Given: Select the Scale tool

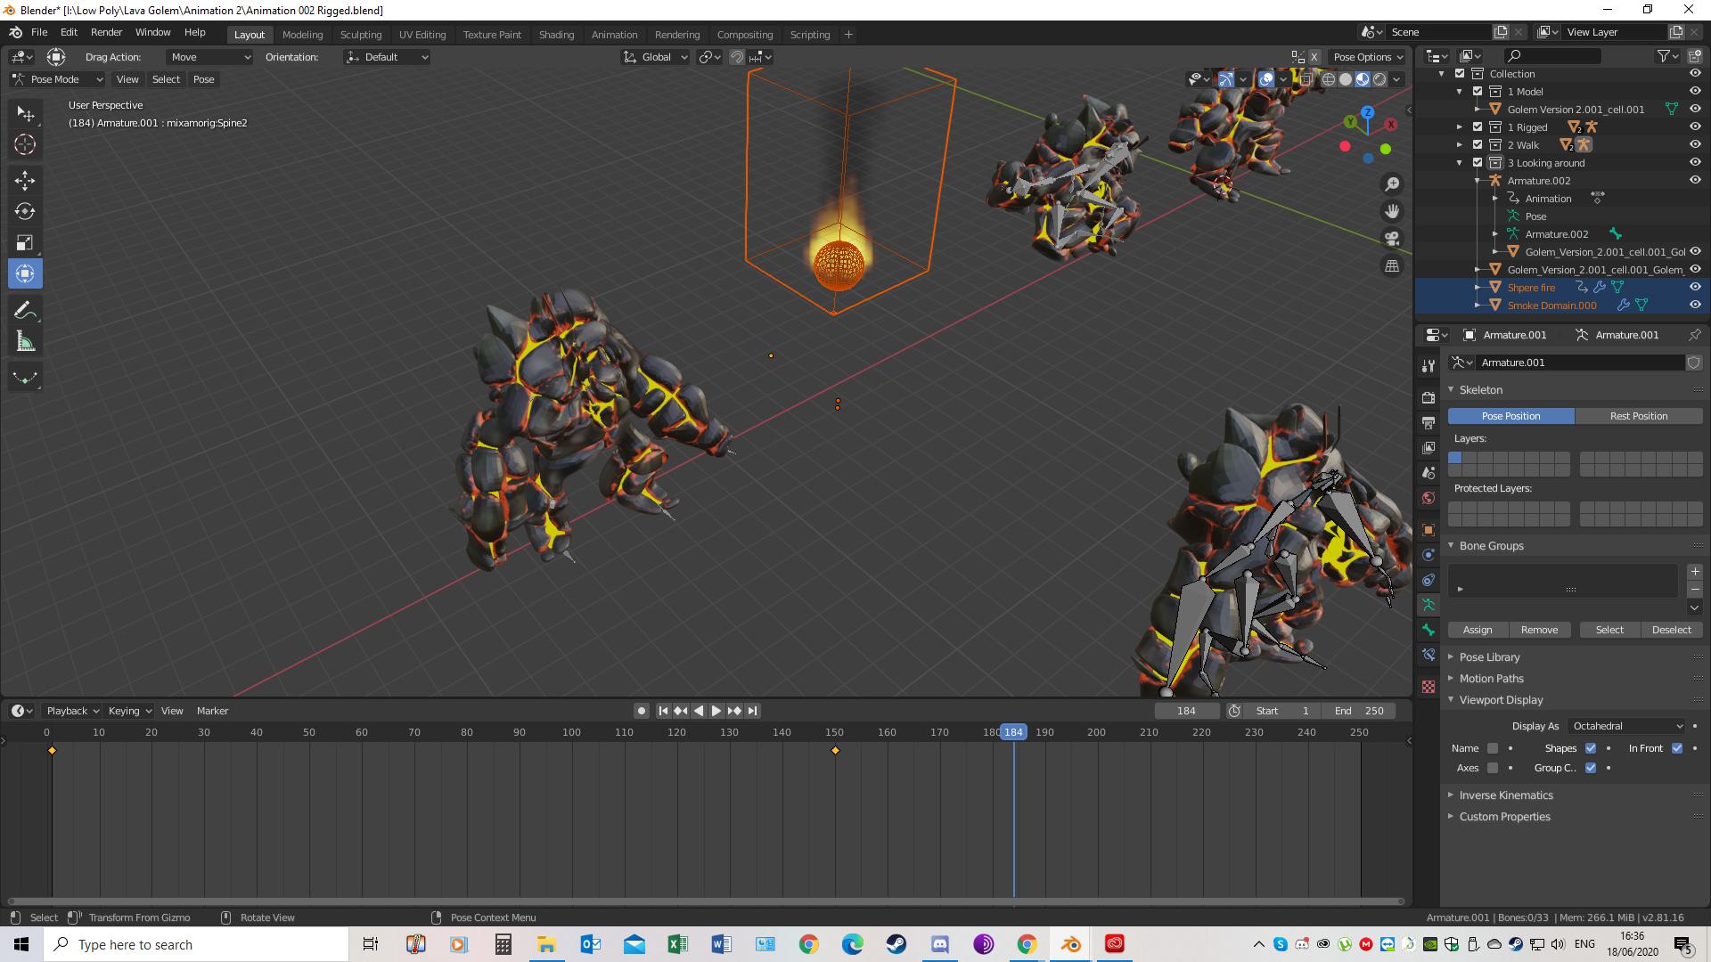Looking at the screenshot, I should [25, 242].
